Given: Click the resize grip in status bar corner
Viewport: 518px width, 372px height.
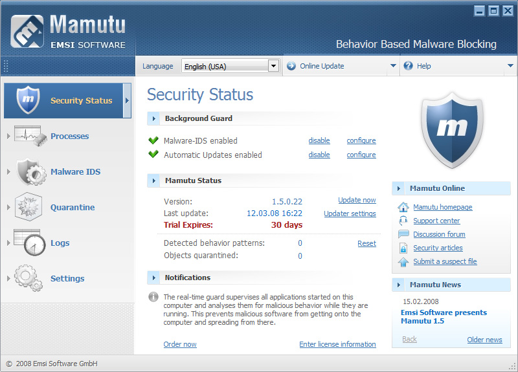Looking at the screenshot, I should point(512,366).
